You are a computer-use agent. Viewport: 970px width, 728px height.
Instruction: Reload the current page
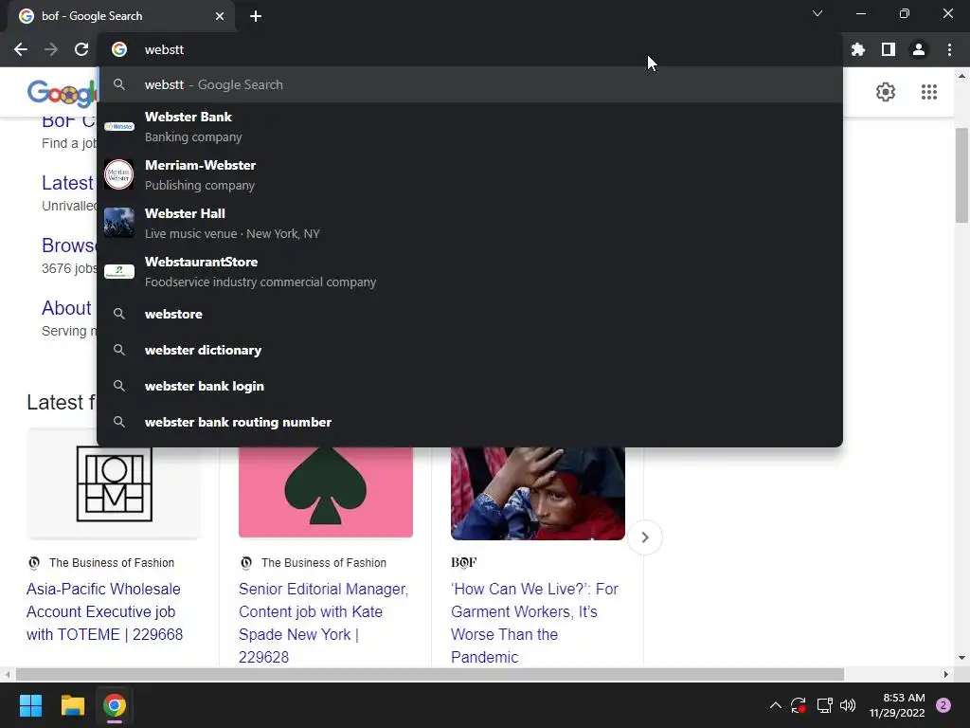coord(81,49)
